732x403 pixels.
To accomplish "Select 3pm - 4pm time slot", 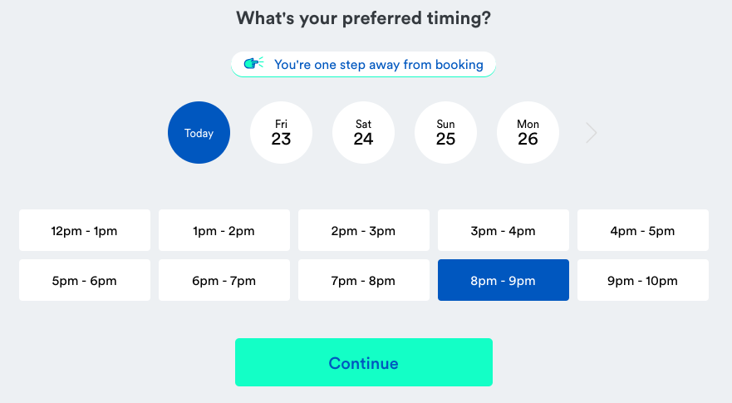I will (x=504, y=230).
